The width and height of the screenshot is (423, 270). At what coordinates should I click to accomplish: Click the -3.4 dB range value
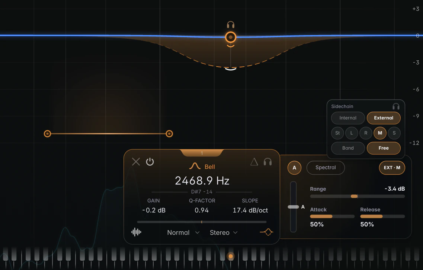(395, 189)
